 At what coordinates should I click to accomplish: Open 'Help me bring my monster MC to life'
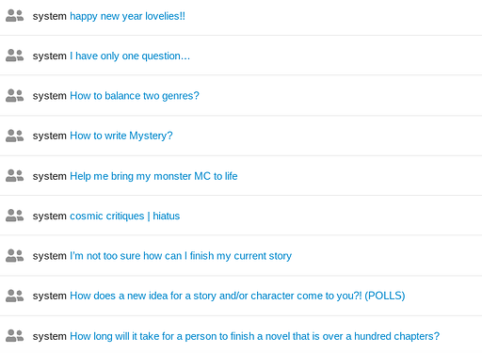point(153,176)
